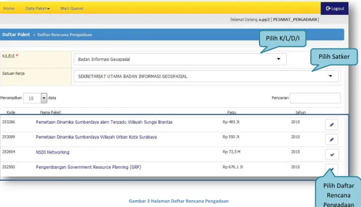Open Pemetaan Dinamika Sungai Brantas package link
361x207 pixels.
(x=104, y=122)
